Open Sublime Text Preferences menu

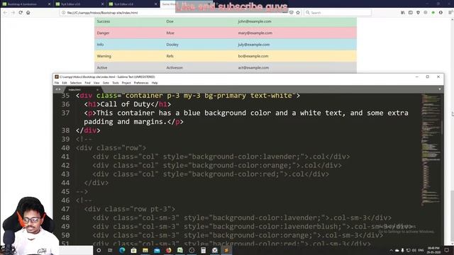point(141,83)
